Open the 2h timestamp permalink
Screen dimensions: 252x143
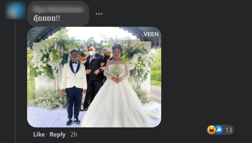[x=74, y=134]
